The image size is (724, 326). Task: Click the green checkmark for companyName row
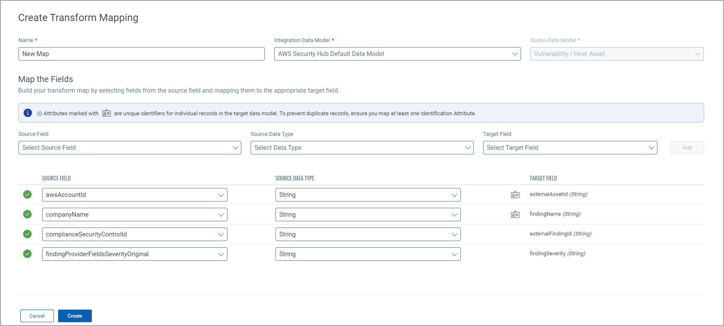click(x=27, y=214)
